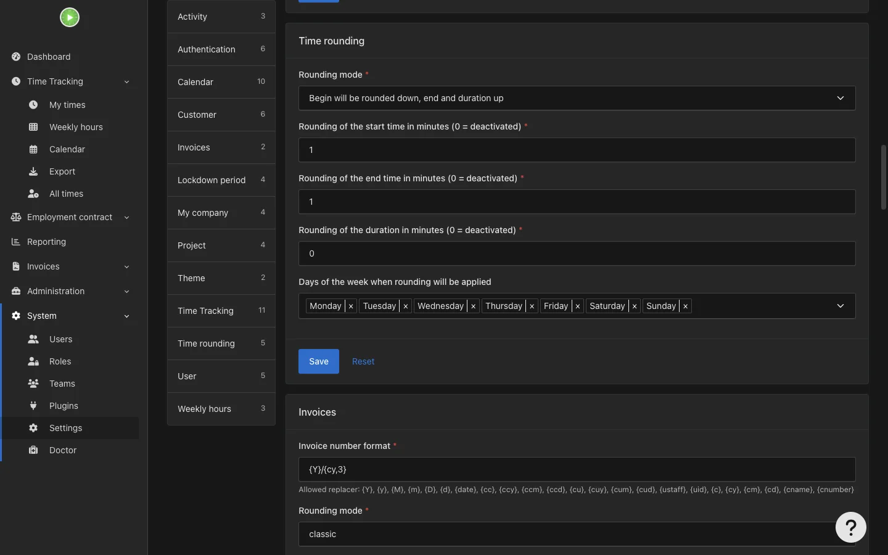Click the page vertical scrollbar thumb
888x555 pixels.
click(x=884, y=178)
